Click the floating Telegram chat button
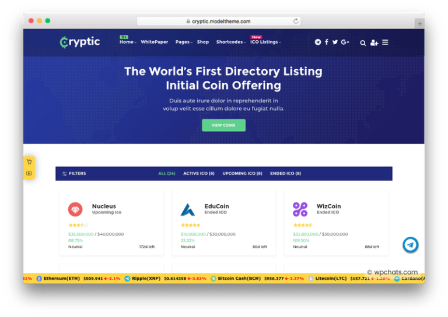The image size is (448, 317). pyautogui.click(x=411, y=245)
